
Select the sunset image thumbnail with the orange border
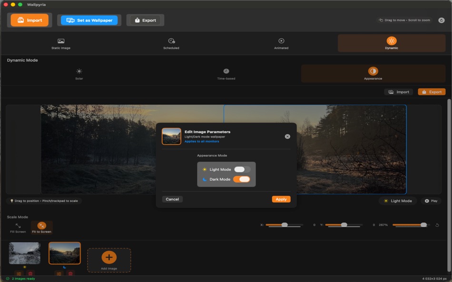(65, 253)
